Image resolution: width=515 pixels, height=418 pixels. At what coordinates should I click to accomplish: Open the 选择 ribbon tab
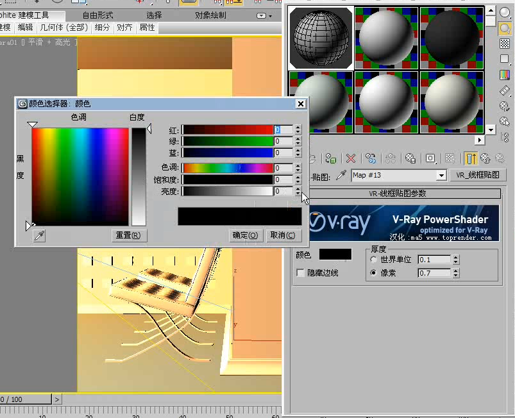(x=154, y=15)
